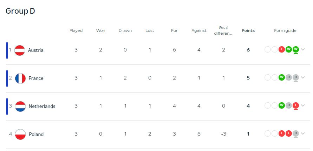
Task: Click Netherlands' red L form badge
Action: [296, 105]
